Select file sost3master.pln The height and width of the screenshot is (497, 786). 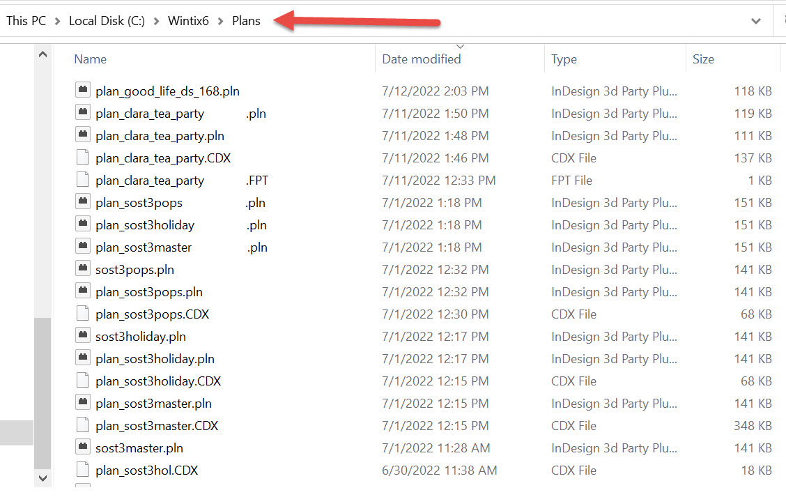pyautogui.click(x=139, y=448)
